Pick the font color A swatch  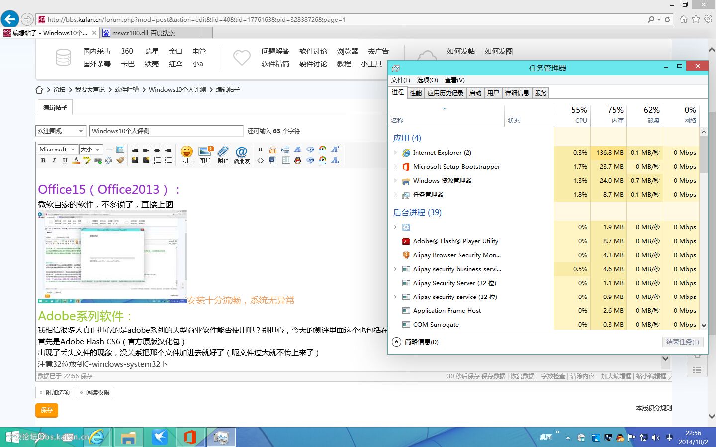(x=76, y=160)
